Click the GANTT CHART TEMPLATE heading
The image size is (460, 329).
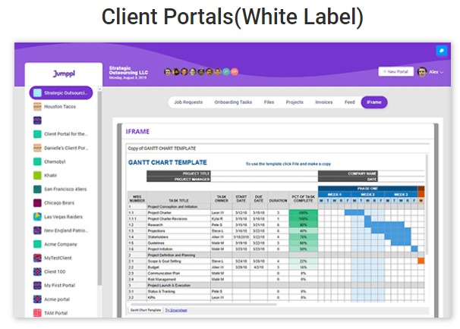(167, 162)
